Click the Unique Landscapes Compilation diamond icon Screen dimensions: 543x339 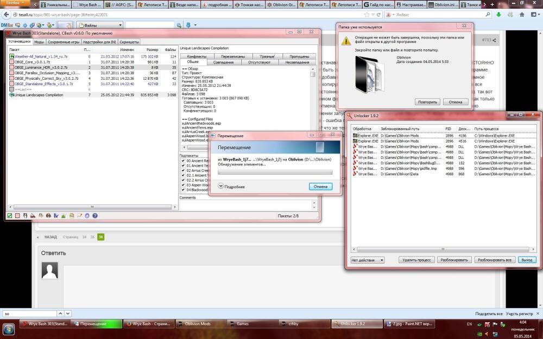coord(11,95)
